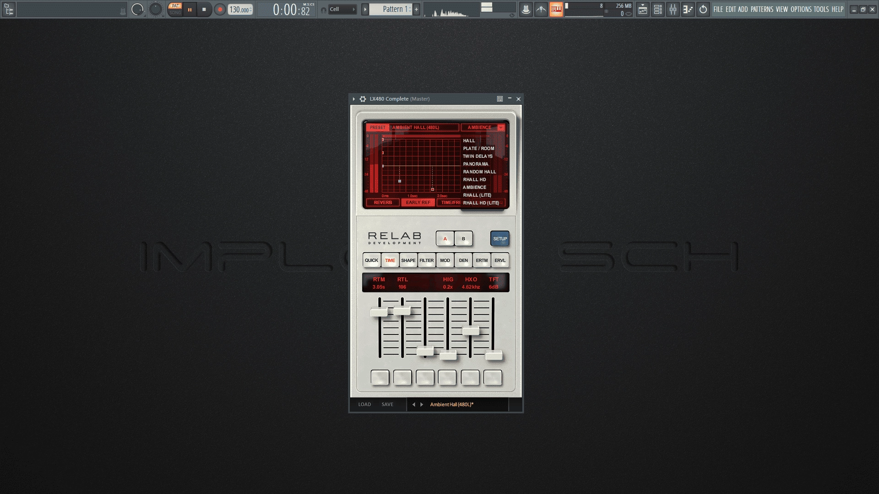This screenshot has width=879, height=494.
Task: Toggle the Record button
Action: click(220, 9)
